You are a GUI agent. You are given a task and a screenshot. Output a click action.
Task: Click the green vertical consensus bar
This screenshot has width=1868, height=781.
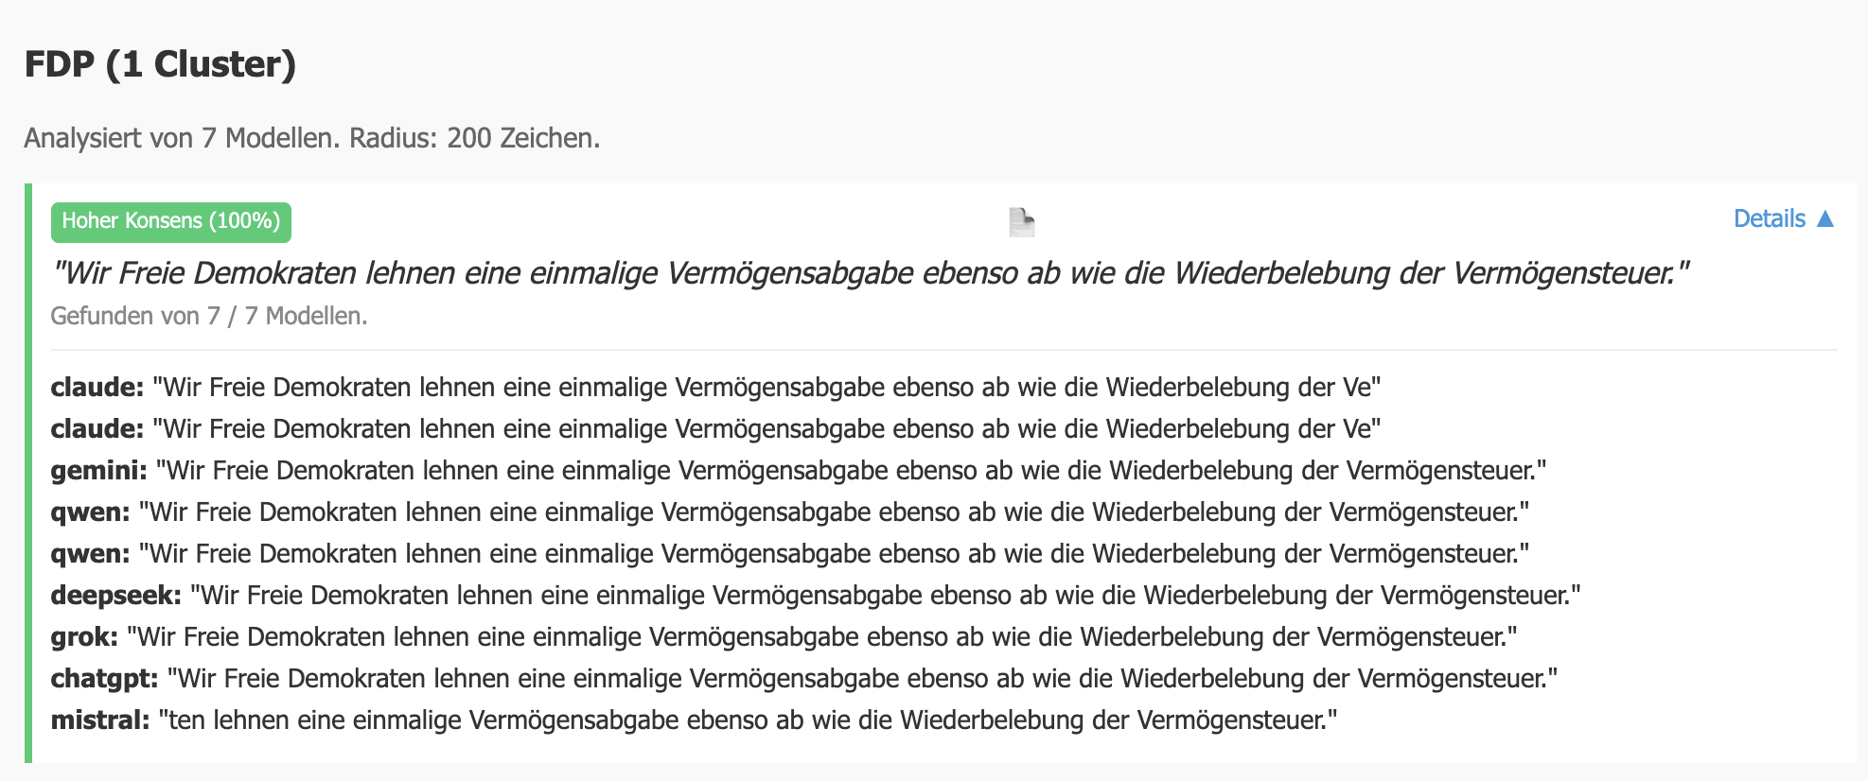tap(28, 473)
